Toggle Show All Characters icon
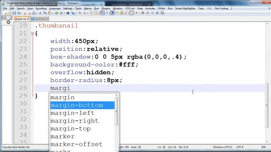Image resolution: width=271 pixels, height=152 pixels. tap(107, 13)
